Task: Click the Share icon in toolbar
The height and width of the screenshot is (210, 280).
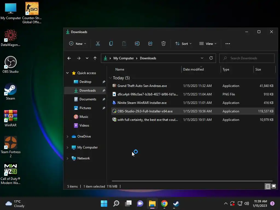Action: click(x=150, y=43)
